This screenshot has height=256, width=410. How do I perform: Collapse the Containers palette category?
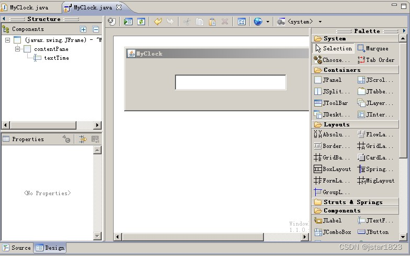(356, 70)
